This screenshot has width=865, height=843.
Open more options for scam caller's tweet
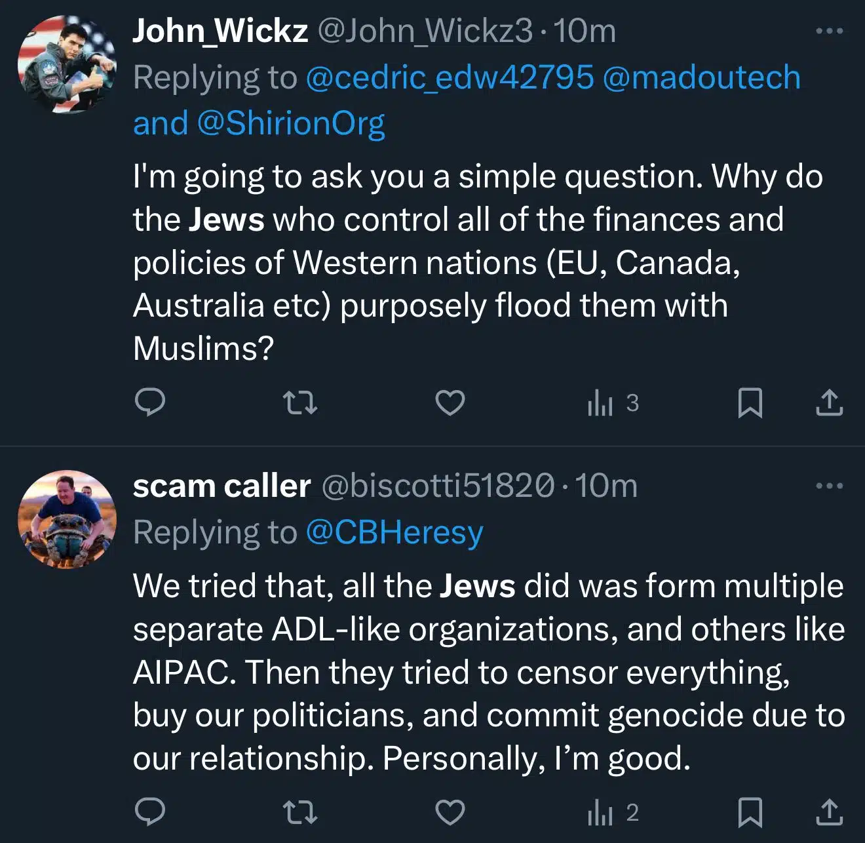829,486
